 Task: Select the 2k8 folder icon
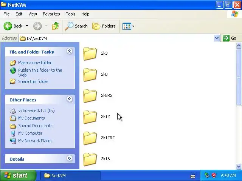90,75
